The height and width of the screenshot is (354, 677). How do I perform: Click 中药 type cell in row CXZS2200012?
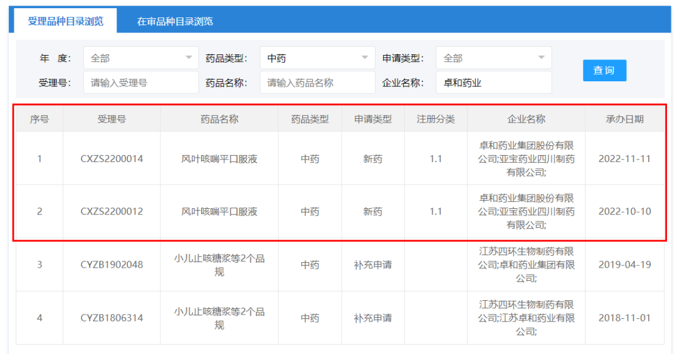[x=310, y=211]
